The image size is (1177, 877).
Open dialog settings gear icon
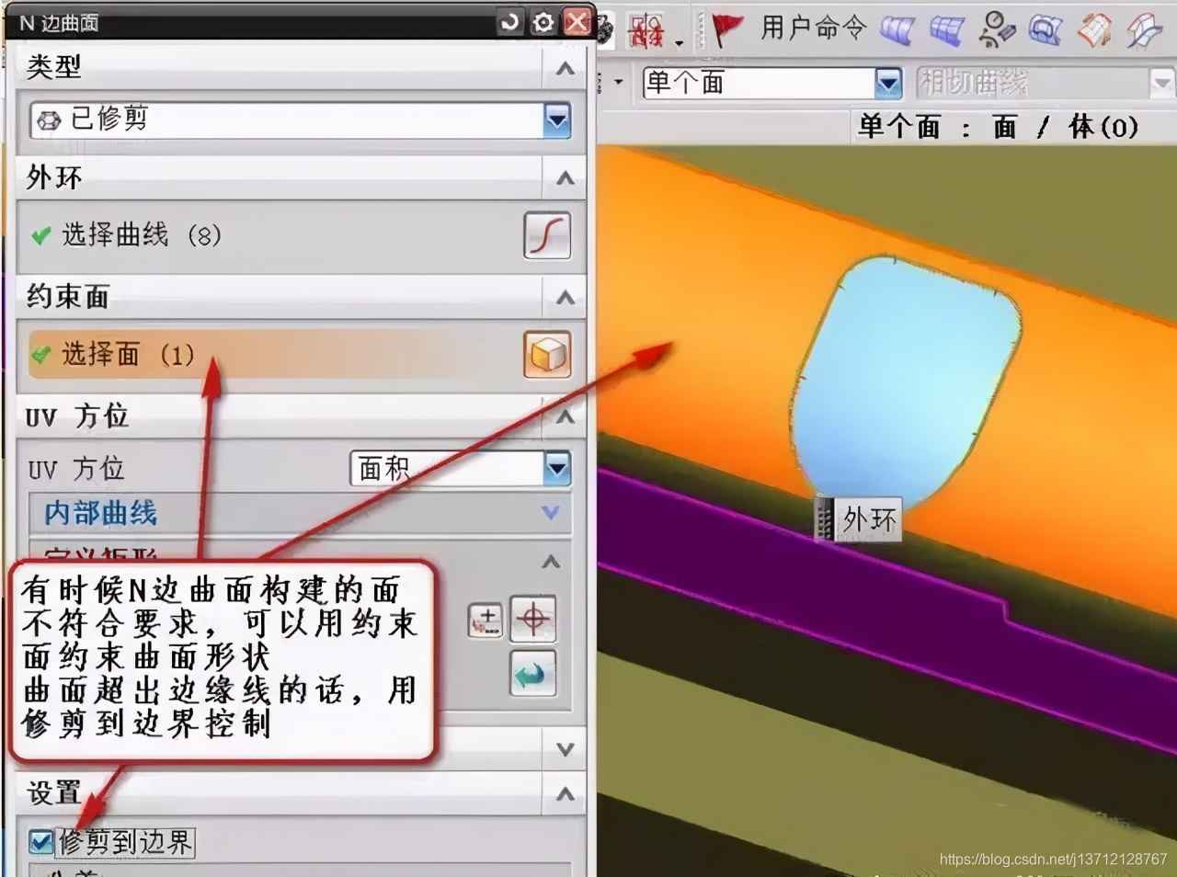click(x=543, y=21)
